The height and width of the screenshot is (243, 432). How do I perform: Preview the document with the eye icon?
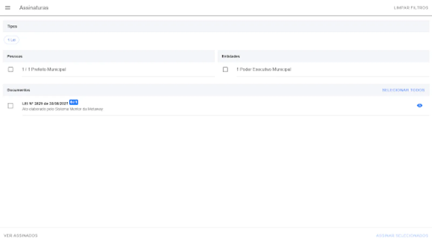[x=420, y=106]
